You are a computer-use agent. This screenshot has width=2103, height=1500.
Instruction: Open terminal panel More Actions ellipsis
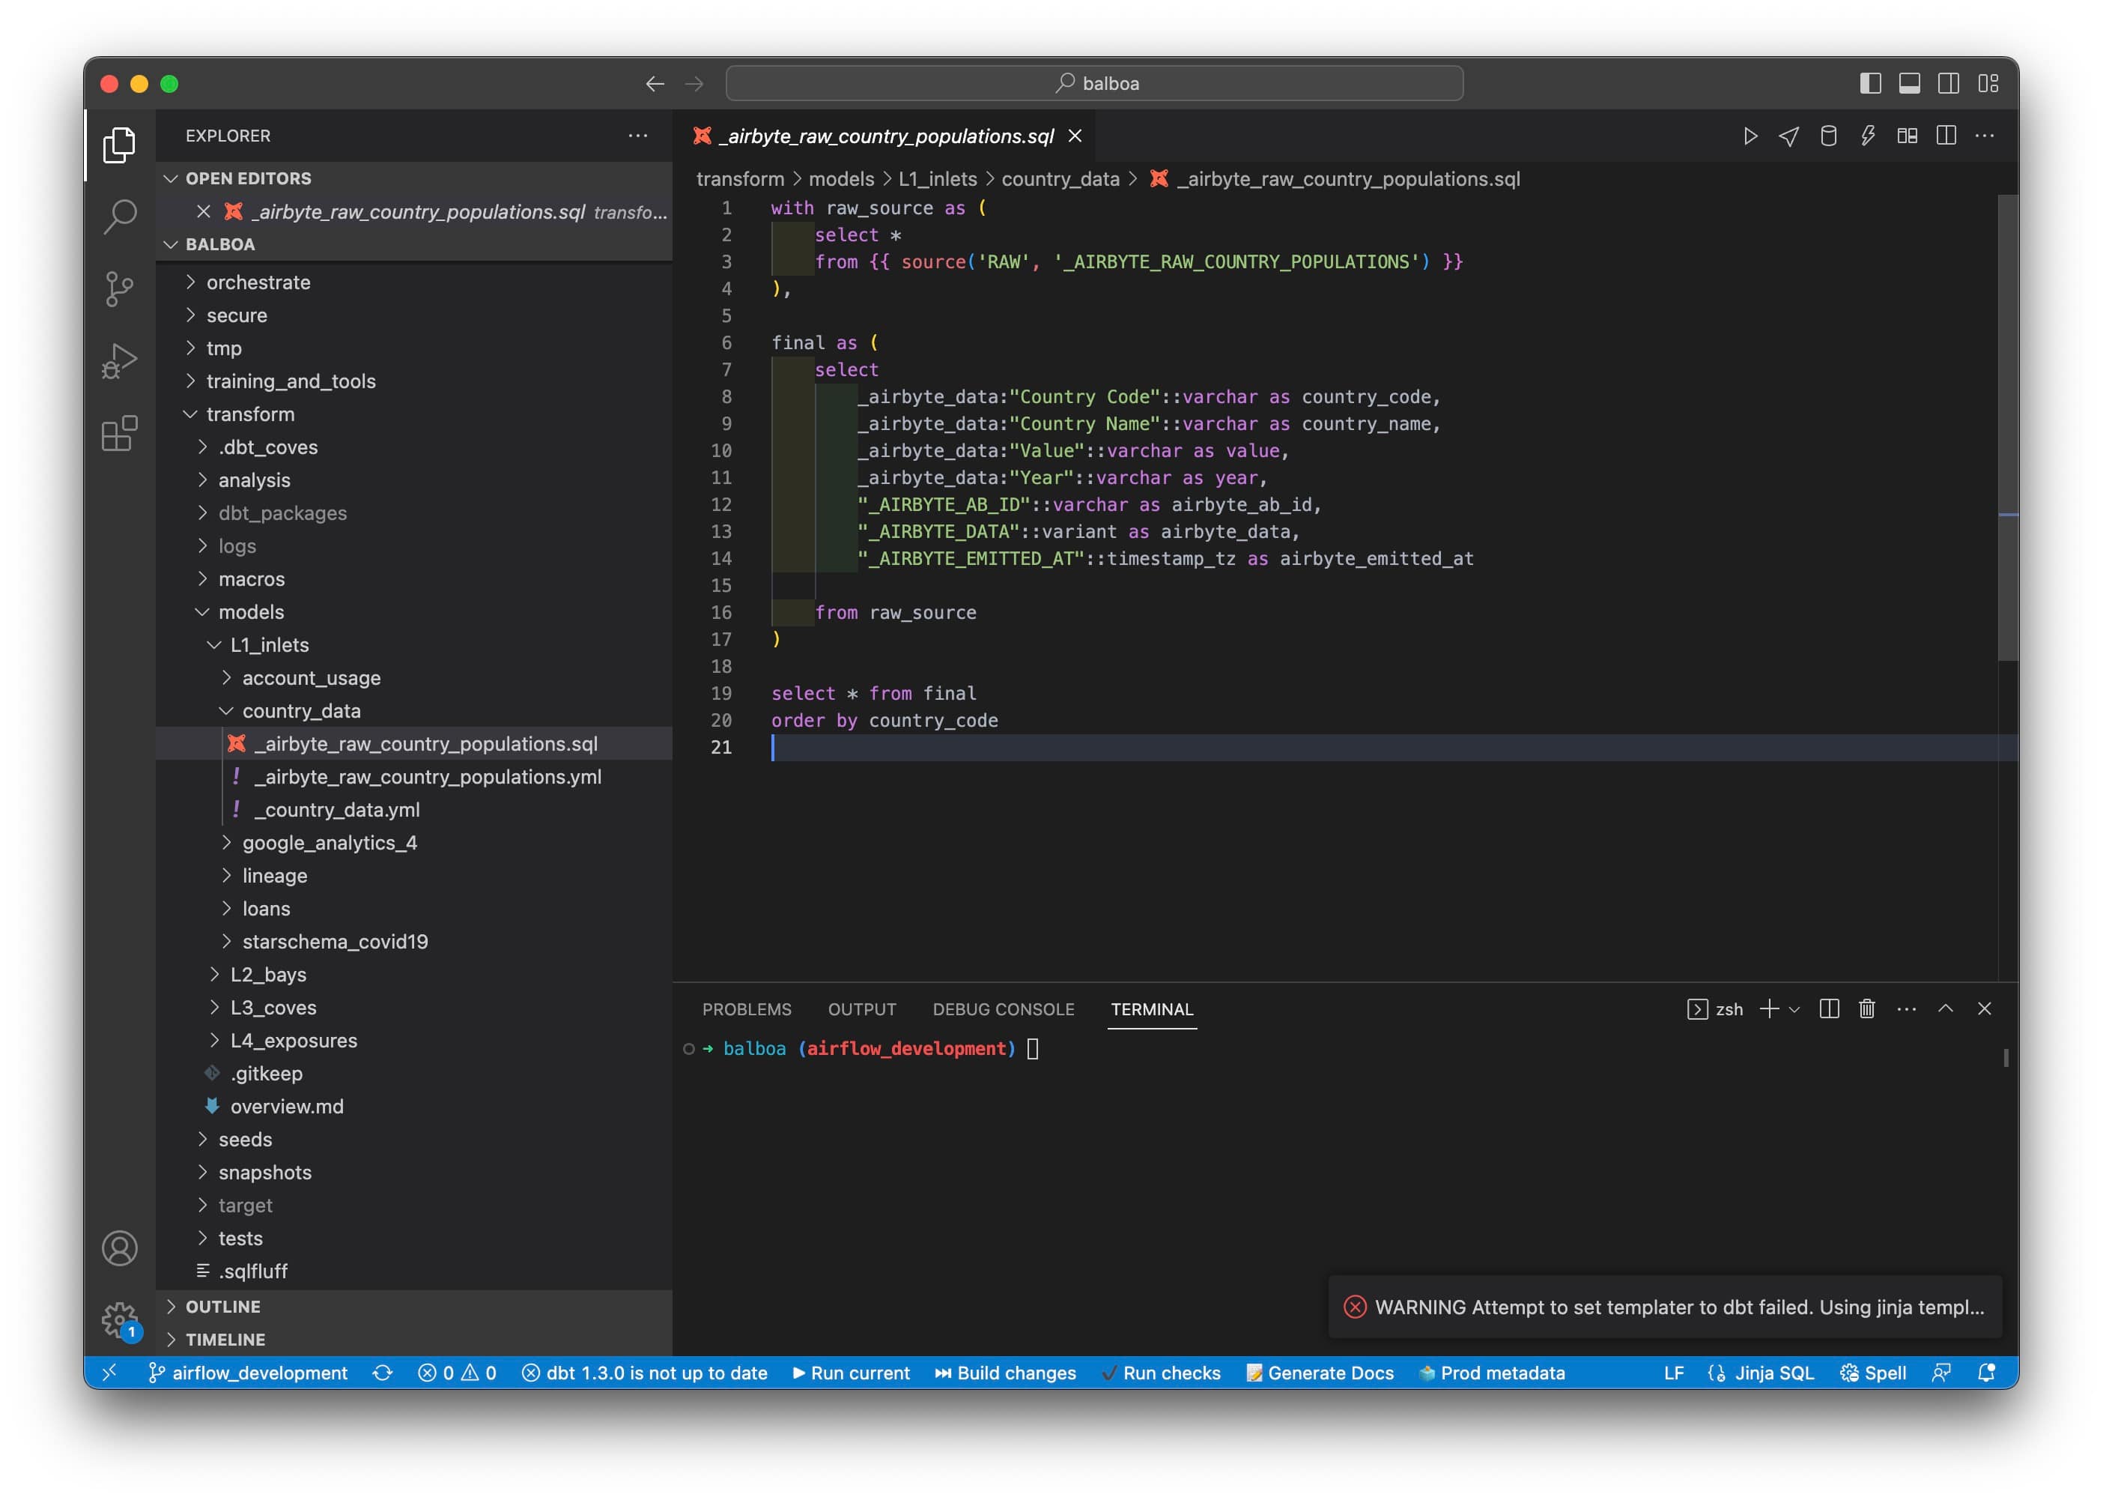click(1906, 1008)
